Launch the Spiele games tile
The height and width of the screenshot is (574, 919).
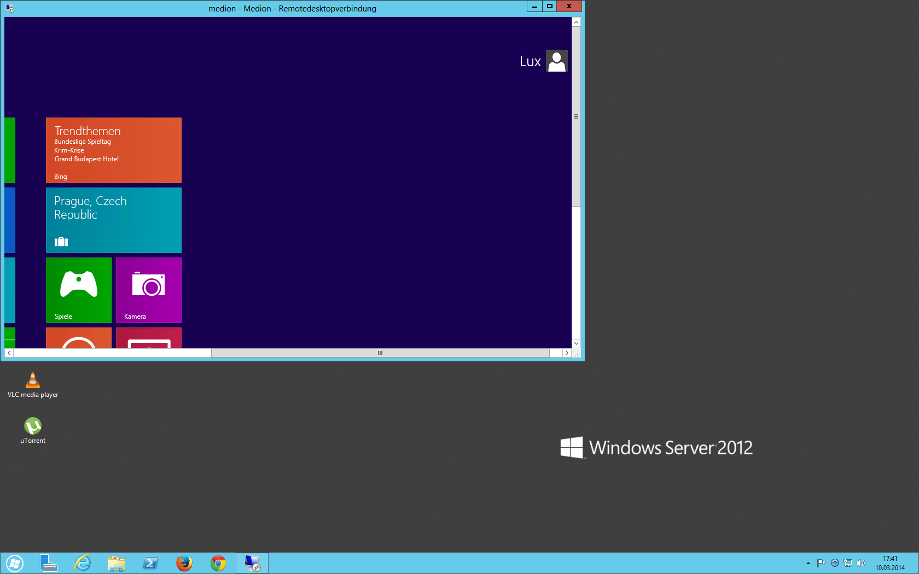point(79,290)
